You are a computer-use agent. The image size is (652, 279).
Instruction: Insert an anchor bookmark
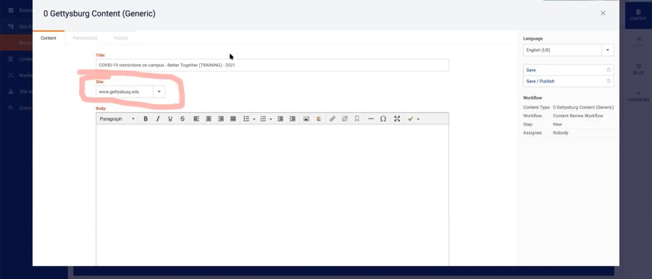pyautogui.click(x=356, y=119)
